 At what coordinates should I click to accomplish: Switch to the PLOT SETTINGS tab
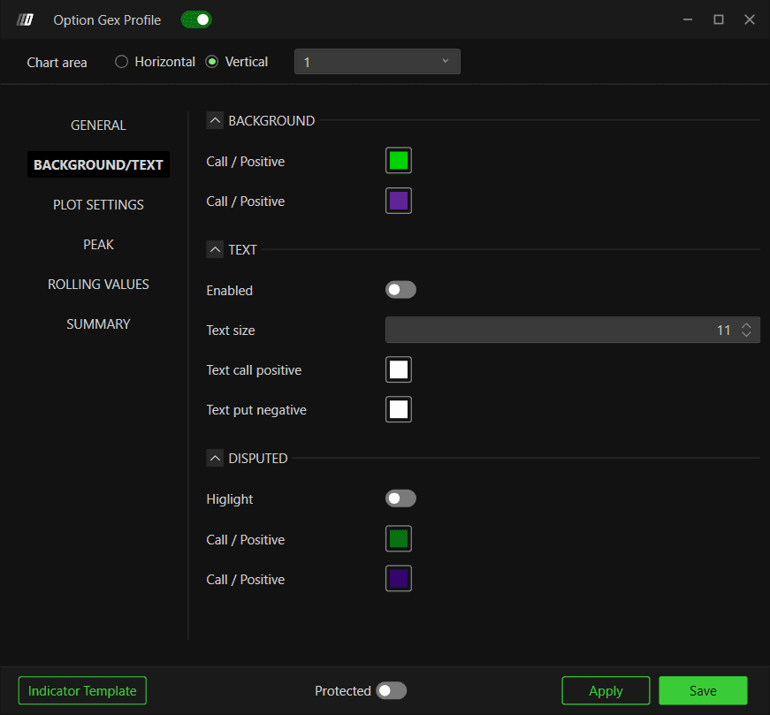pos(98,205)
